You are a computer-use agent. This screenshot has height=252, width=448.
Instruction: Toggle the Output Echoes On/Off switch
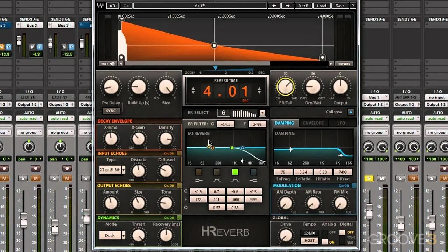tap(179, 185)
